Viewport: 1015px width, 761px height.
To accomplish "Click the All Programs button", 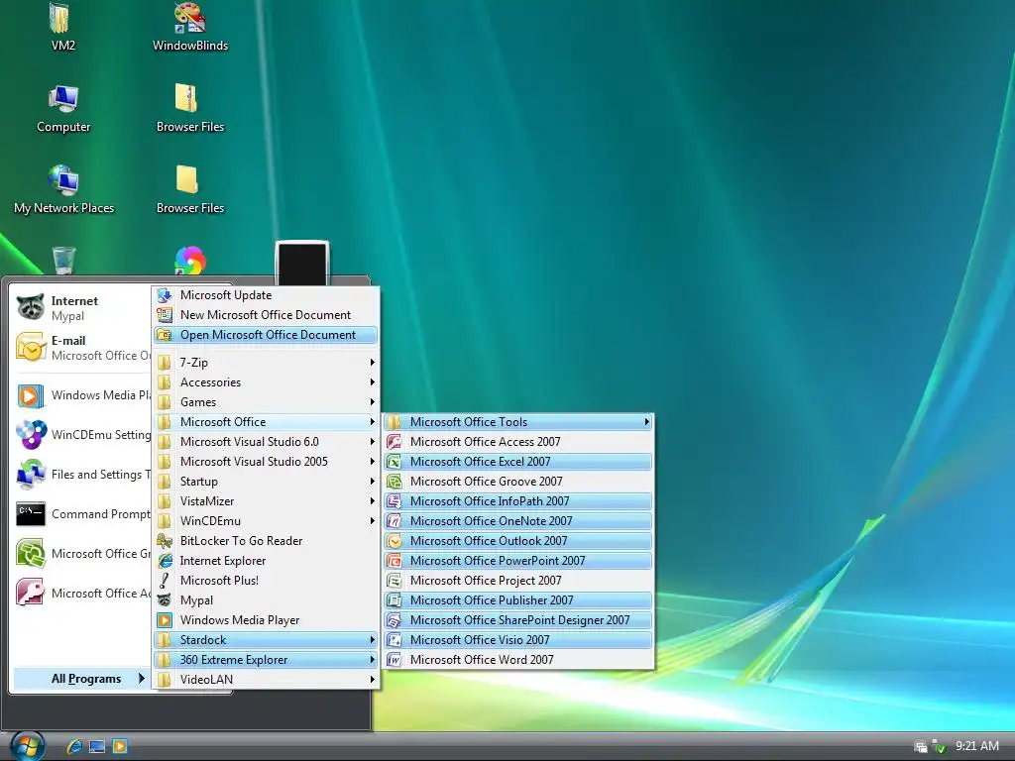I will pyautogui.click(x=82, y=678).
